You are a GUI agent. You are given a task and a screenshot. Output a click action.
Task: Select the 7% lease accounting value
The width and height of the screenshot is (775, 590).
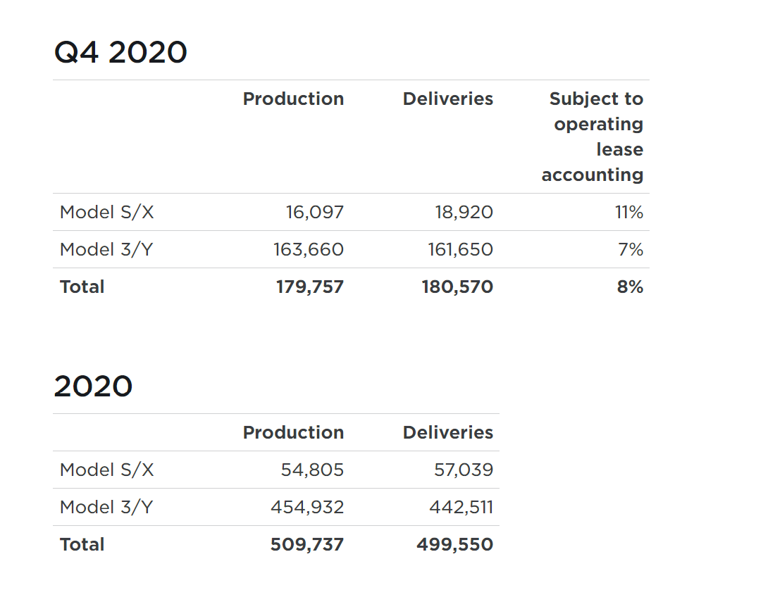(x=631, y=250)
